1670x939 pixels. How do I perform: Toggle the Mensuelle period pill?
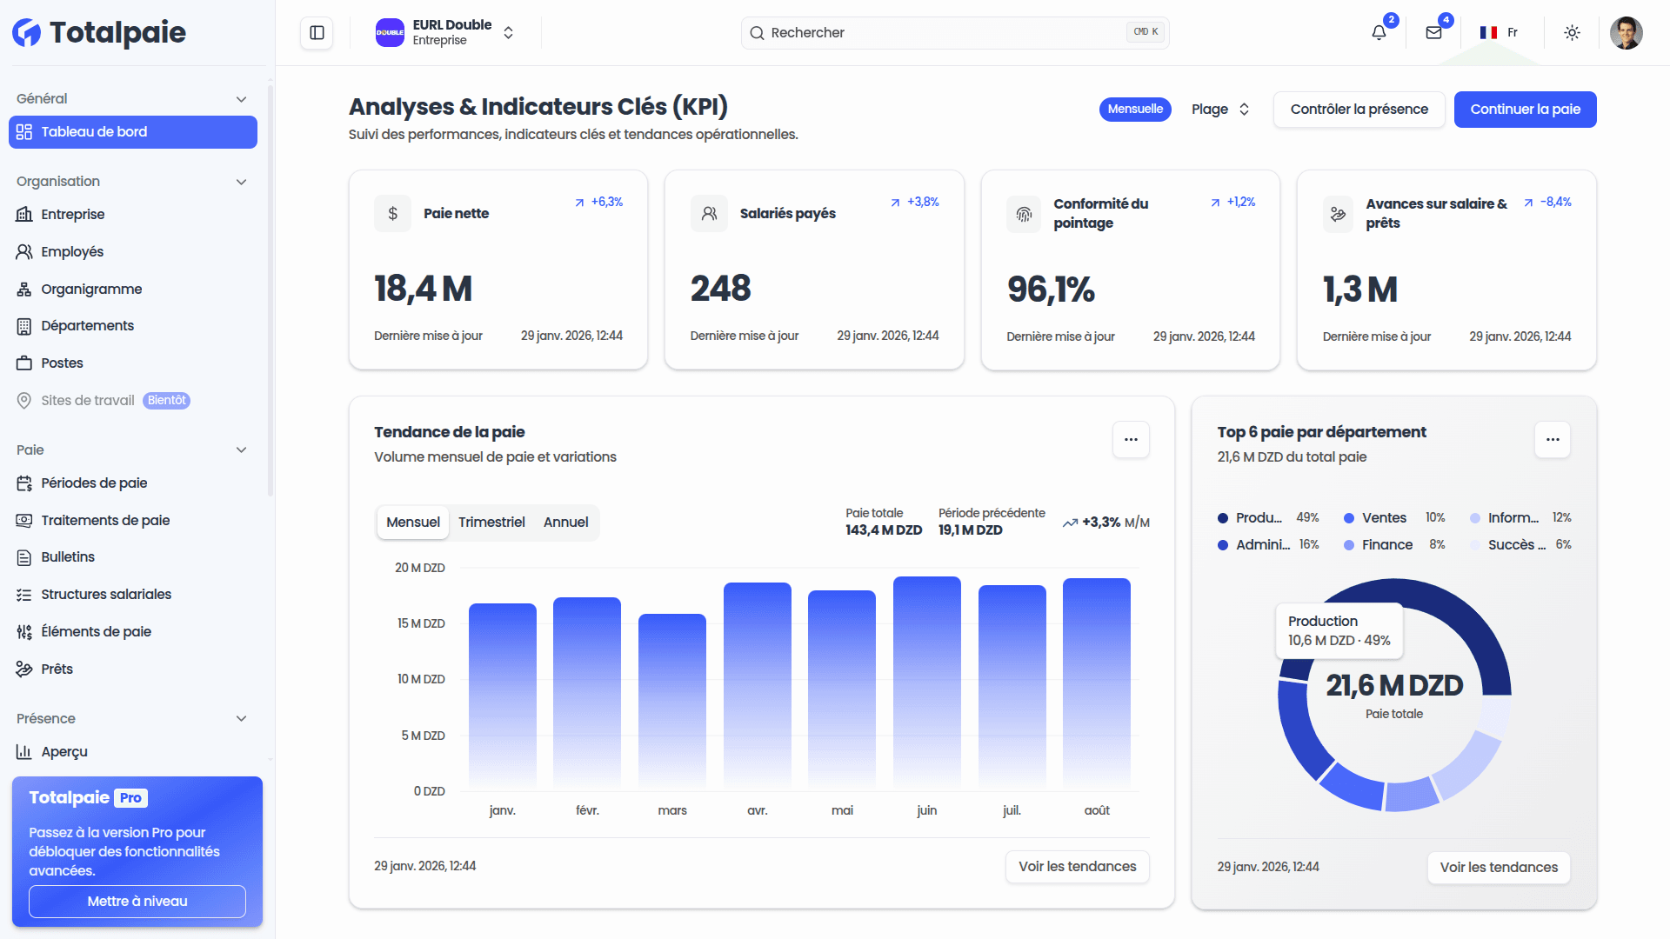coord(1135,110)
